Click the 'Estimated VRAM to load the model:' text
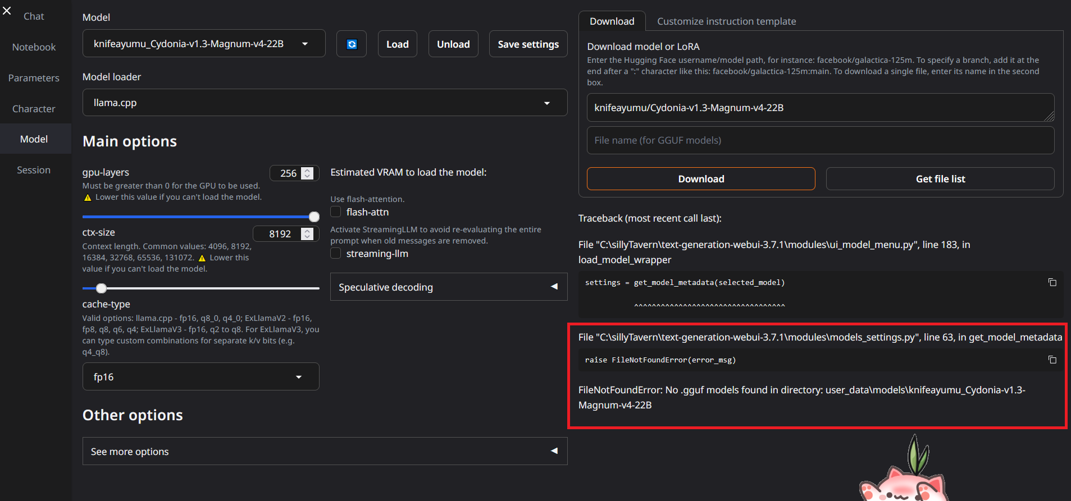Image resolution: width=1071 pixels, height=501 pixels. tap(408, 172)
